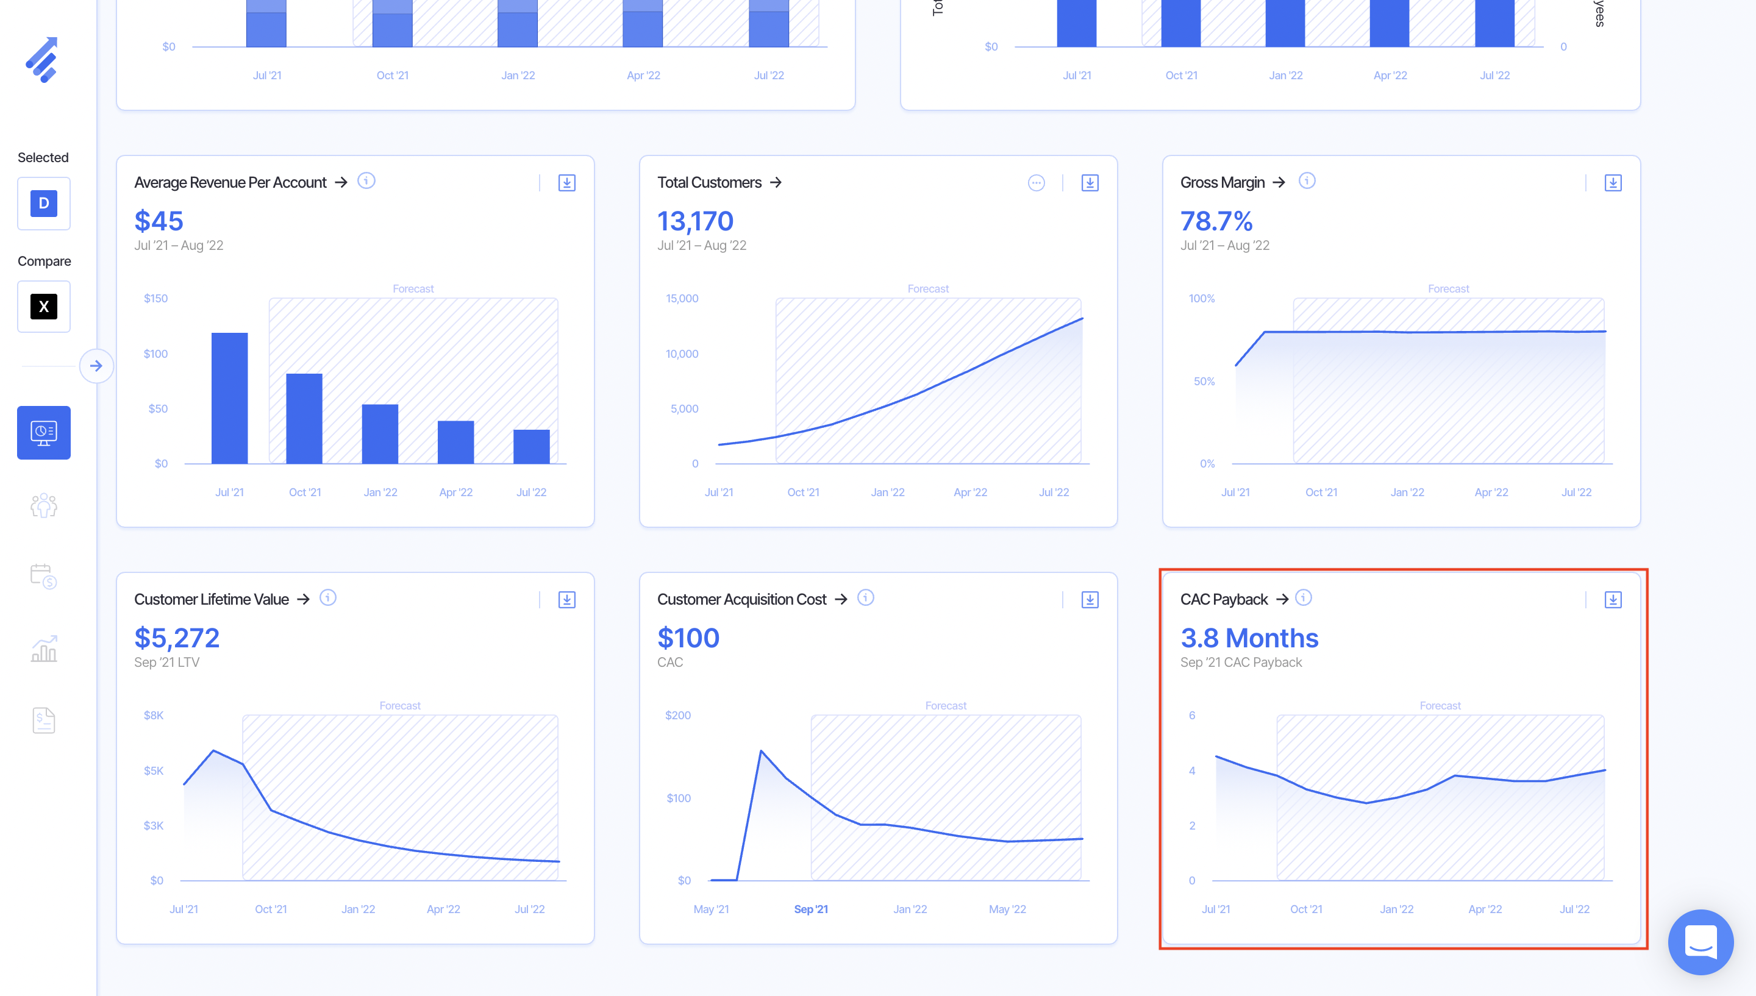Download the Average Revenue Per Account chart
This screenshot has height=996, width=1756.
566,183
